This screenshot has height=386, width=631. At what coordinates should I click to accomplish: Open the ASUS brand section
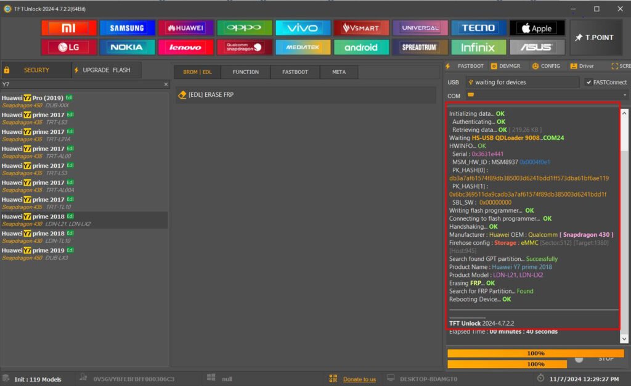pyautogui.click(x=537, y=47)
